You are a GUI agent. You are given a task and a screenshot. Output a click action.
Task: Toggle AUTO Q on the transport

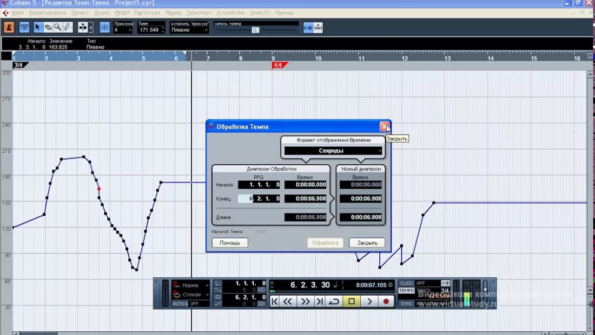pos(180,303)
